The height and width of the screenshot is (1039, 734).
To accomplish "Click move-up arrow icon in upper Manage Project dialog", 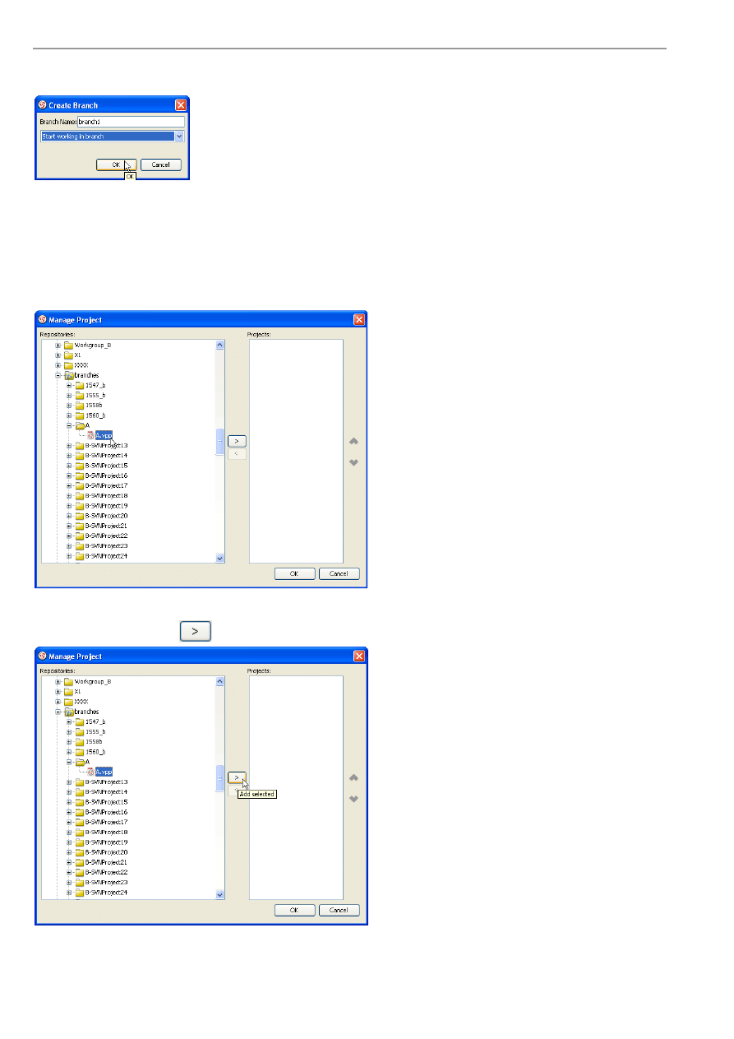I will (x=354, y=442).
